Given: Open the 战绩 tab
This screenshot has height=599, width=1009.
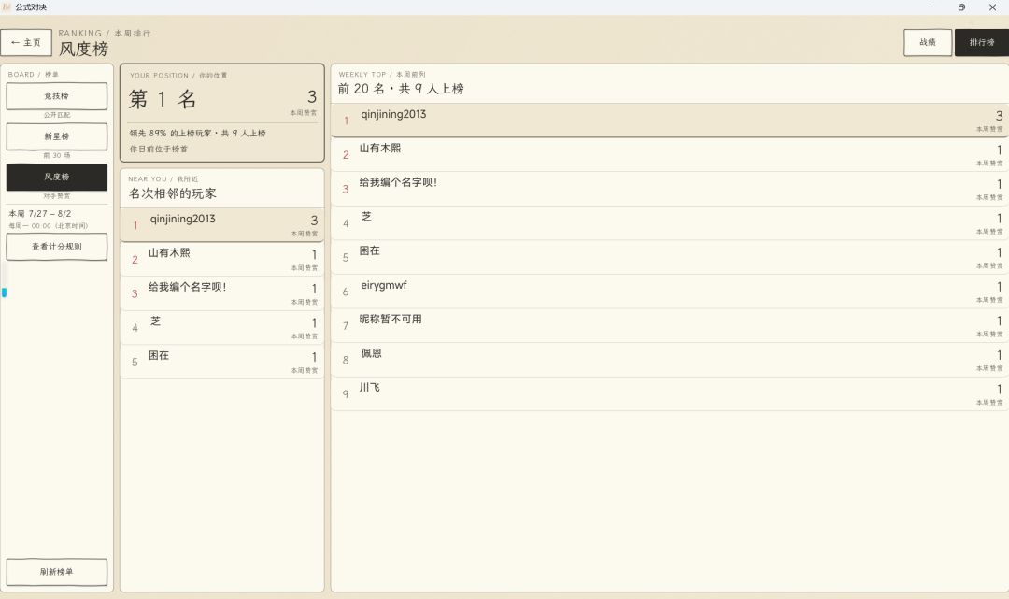Looking at the screenshot, I should click(x=928, y=42).
